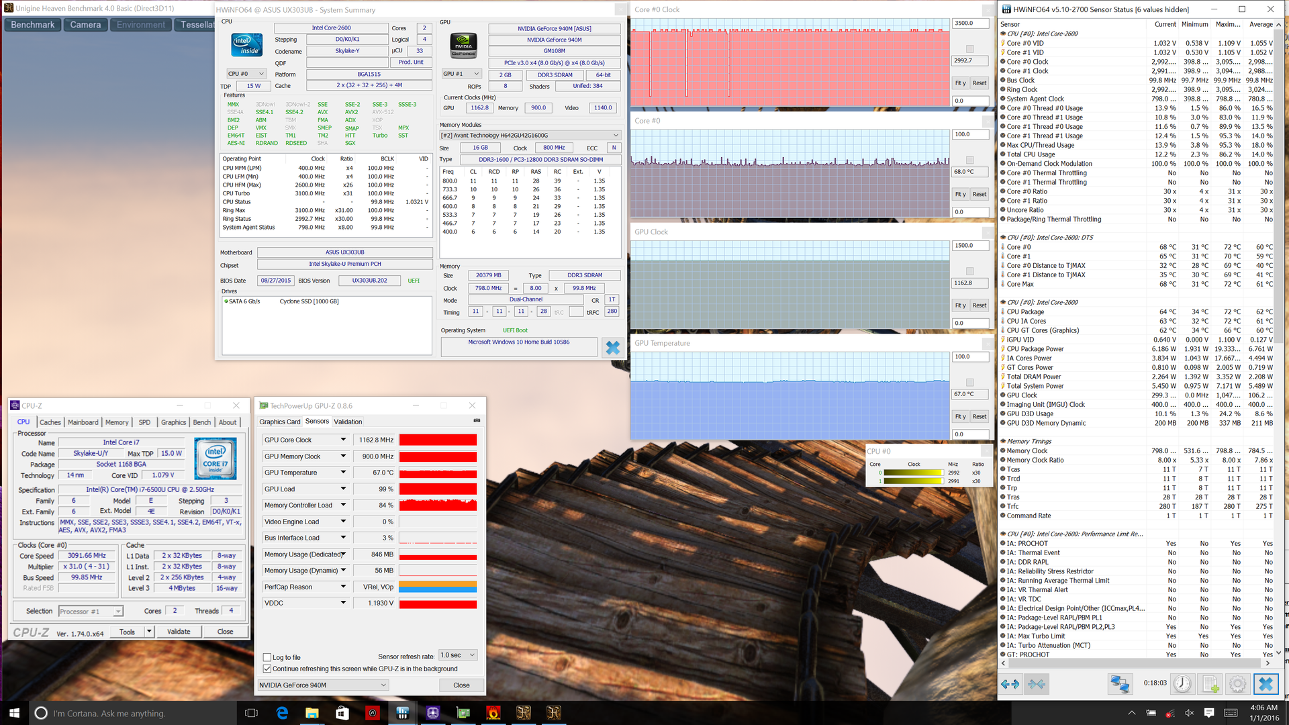This screenshot has width=1289, height=725.
Task: Reset the HWiNFO sensor clock timer
Action: pos(1182,684)
